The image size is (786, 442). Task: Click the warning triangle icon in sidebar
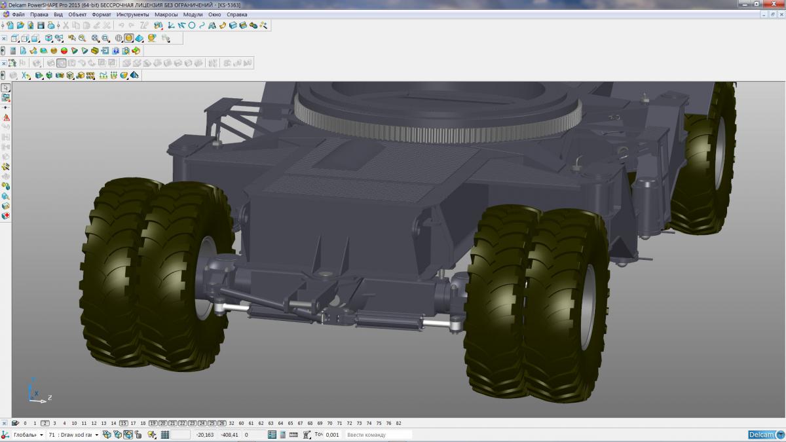[6, 117]
